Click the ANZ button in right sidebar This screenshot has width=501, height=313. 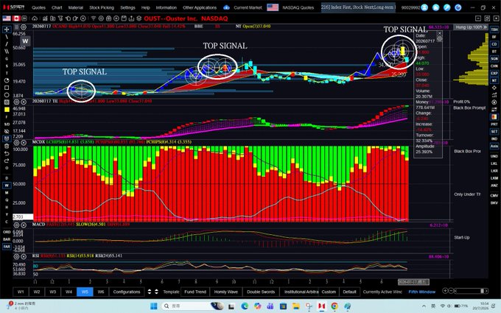pyautogui.click(x=494, y=186)
